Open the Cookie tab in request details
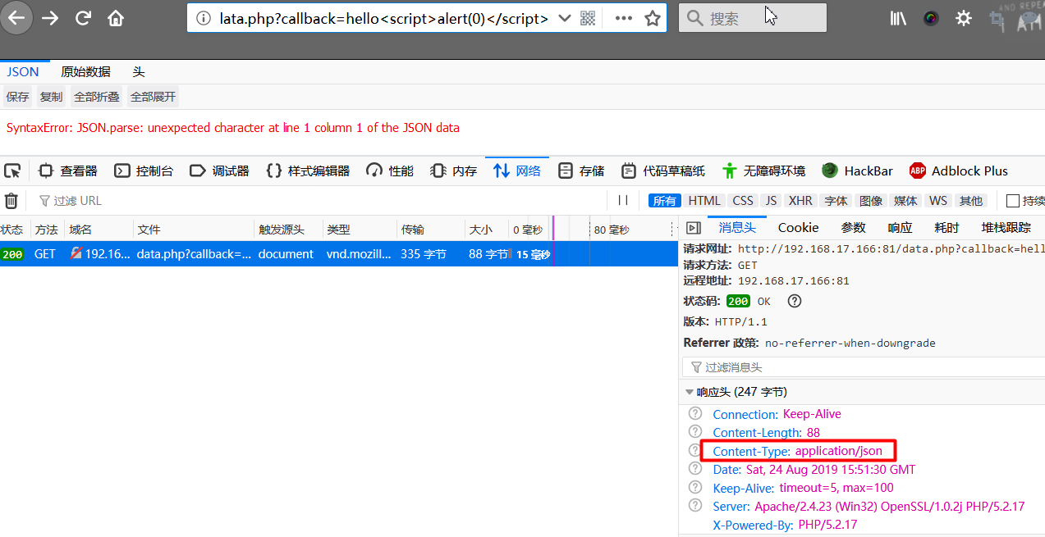Image resolution: width=1045 pixels, height=537 pixels. [798, 228]
